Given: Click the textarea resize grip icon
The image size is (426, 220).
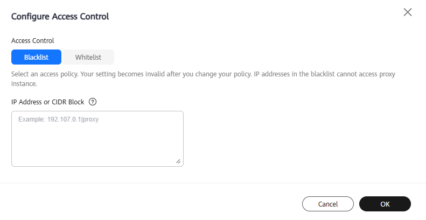Looking at the screenshot, I should (x=178, y=161).
